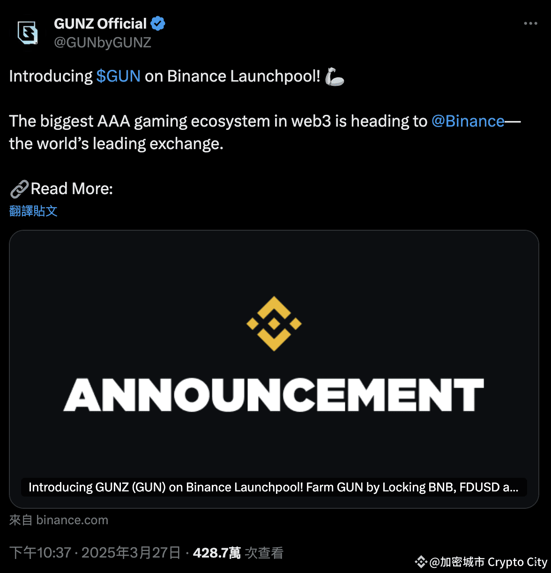Click the @GUNbyGUNZ handle
The width and height of the screenshot is (551, 573).
click(103, 43)
